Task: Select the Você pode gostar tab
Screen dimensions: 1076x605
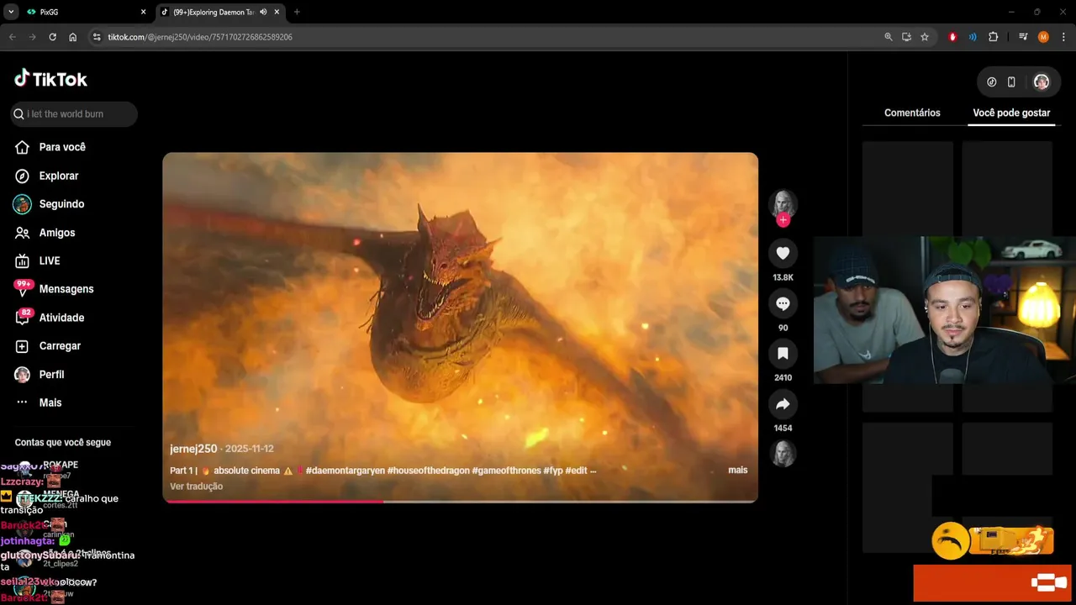Action: coord(1011,113)
